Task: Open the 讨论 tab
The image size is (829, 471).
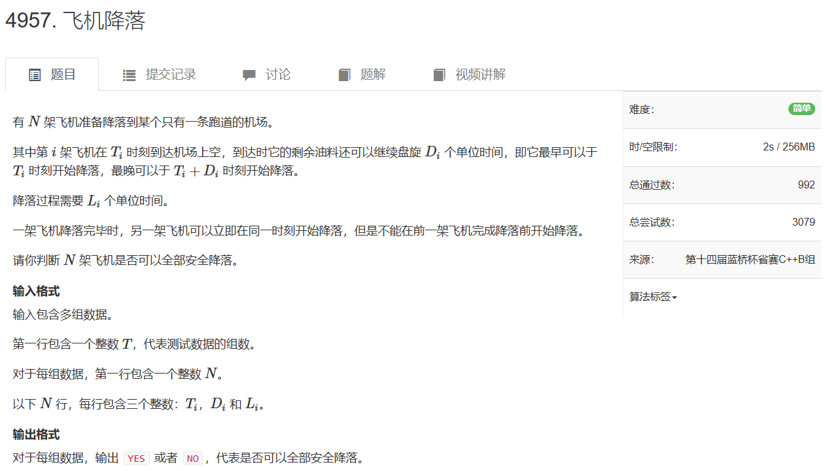Action: (267, 74)
